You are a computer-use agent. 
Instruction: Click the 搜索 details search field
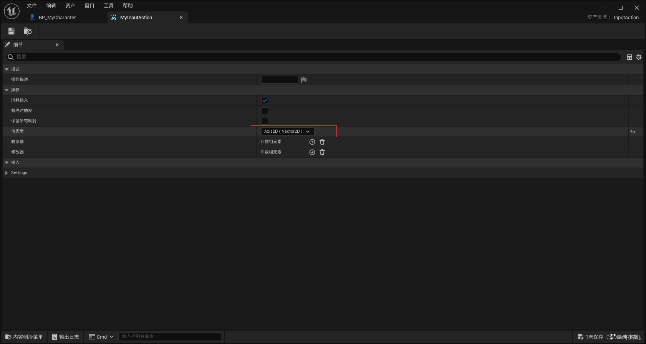pyautogui.click(x=313, y=57)
